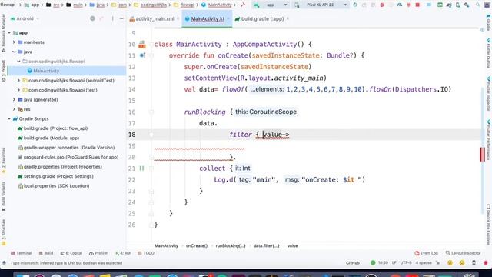Expand the res folder
492x277 pixels.
14,109
